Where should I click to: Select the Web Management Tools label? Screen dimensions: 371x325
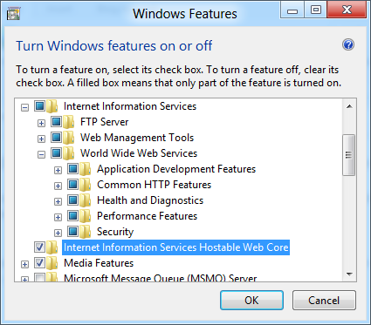click(137, 138)
